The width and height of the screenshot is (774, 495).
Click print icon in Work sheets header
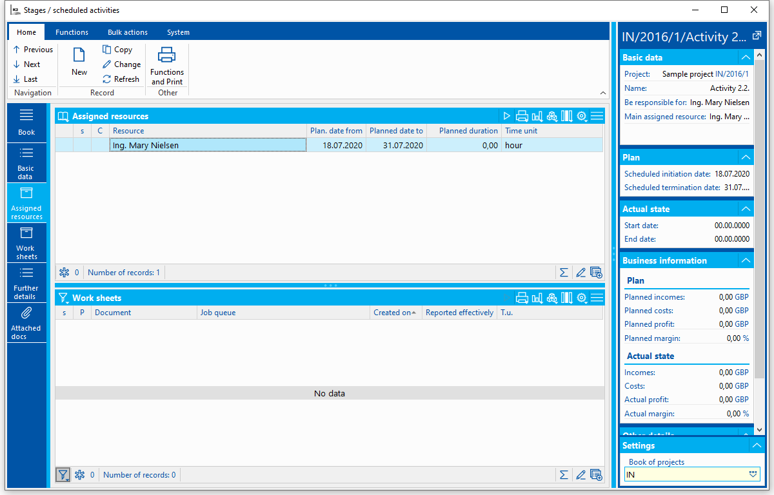(522, 298)
